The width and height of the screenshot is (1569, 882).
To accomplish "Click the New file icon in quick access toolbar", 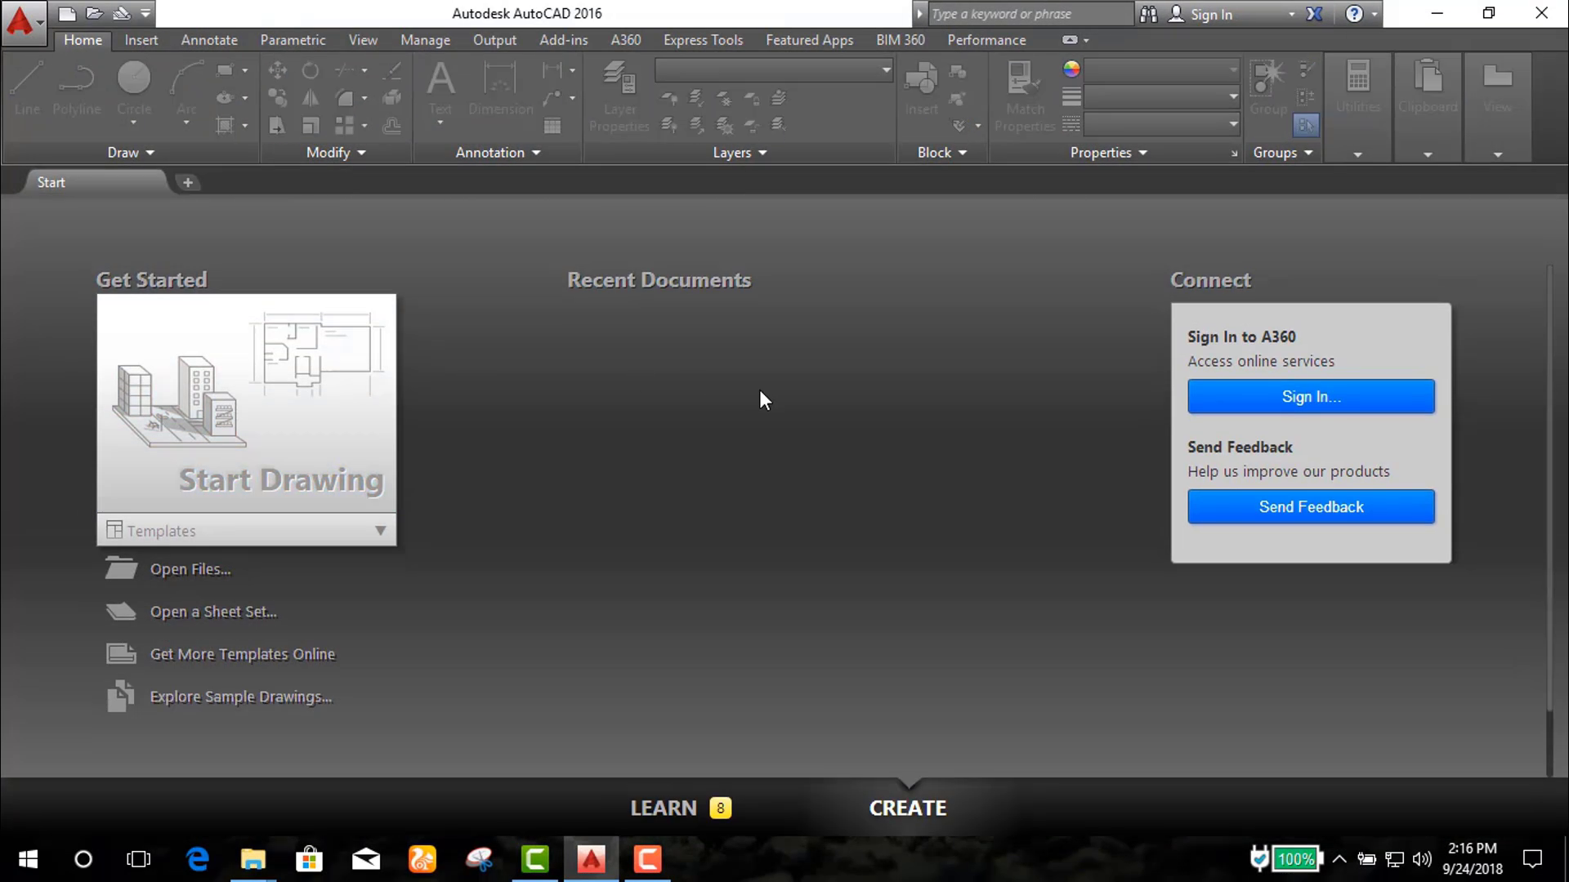I will (x=68, y=13).
